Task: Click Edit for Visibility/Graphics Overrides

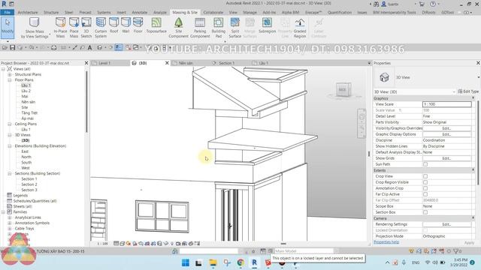Action: 446,128
